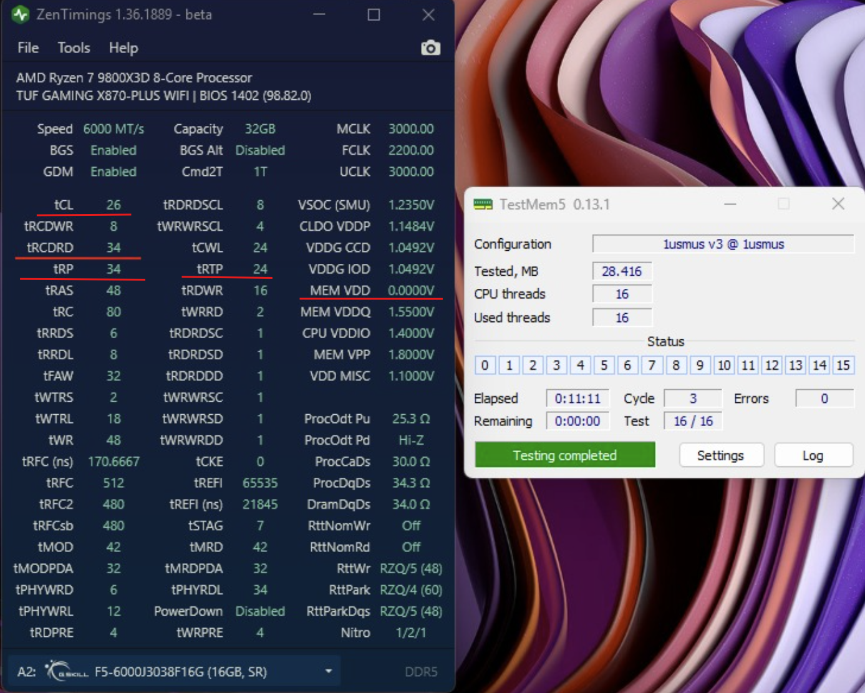The height and width of the screenshot is (693, 865).
Task: Select thread status box 12
Action: [x=771, y=365]
